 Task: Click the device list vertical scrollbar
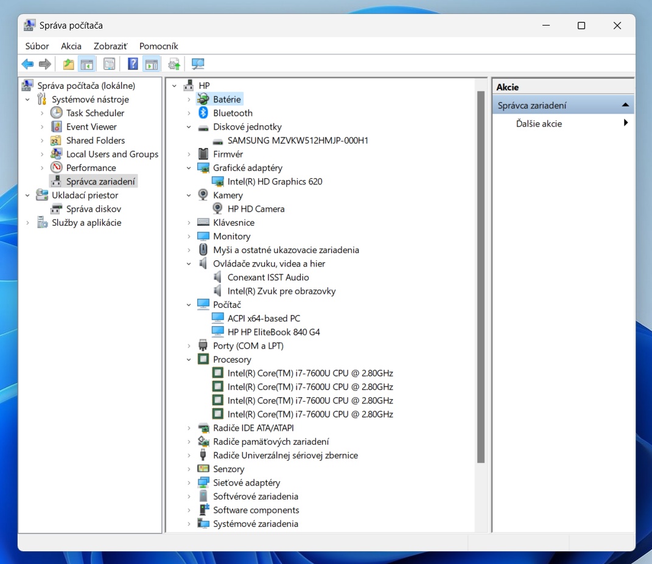click(481, 277)
